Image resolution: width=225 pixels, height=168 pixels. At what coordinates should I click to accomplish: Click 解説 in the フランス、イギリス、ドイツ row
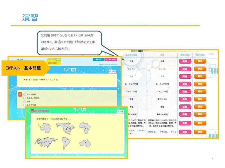point(200,132)
